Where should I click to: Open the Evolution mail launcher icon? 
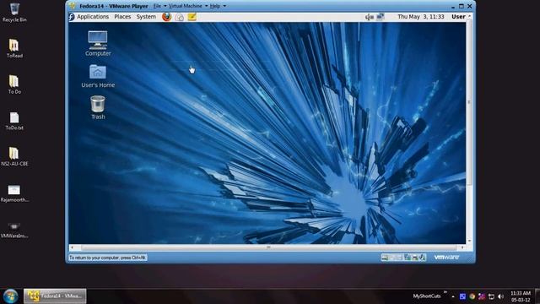point(180,17)
